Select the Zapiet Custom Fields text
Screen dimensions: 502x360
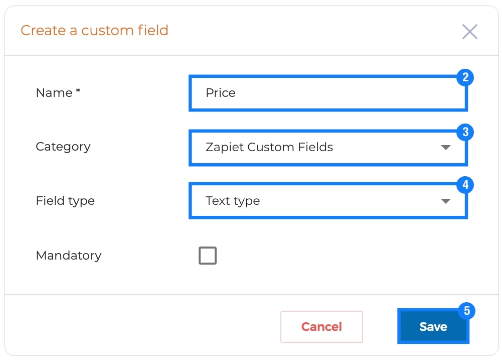click(x=269, y=147)
